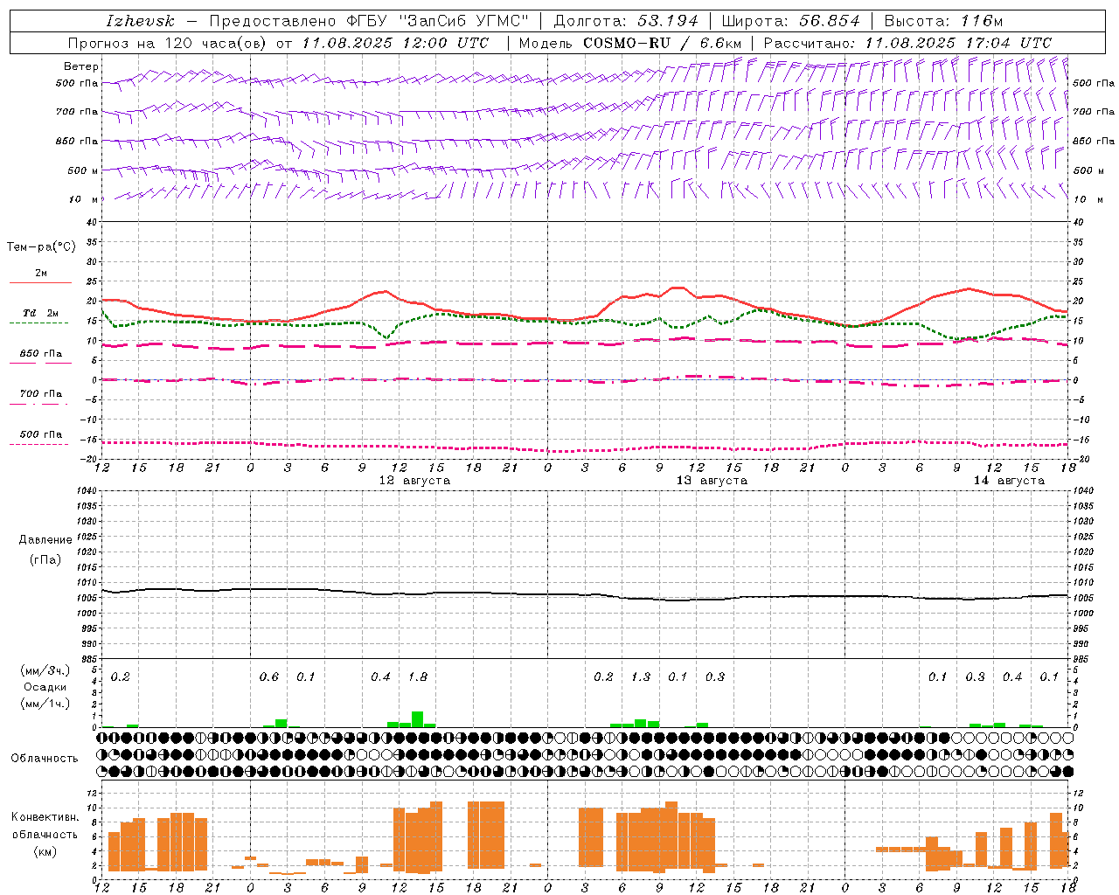Image resolution: width=1119 pixels, height=895 pixels.
Task: Click the 850 гПа temperature legend entry
Action: coord(40,354)
